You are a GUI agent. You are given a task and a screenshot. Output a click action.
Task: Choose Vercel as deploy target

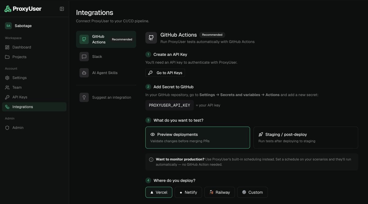click(x=159, y=192)
